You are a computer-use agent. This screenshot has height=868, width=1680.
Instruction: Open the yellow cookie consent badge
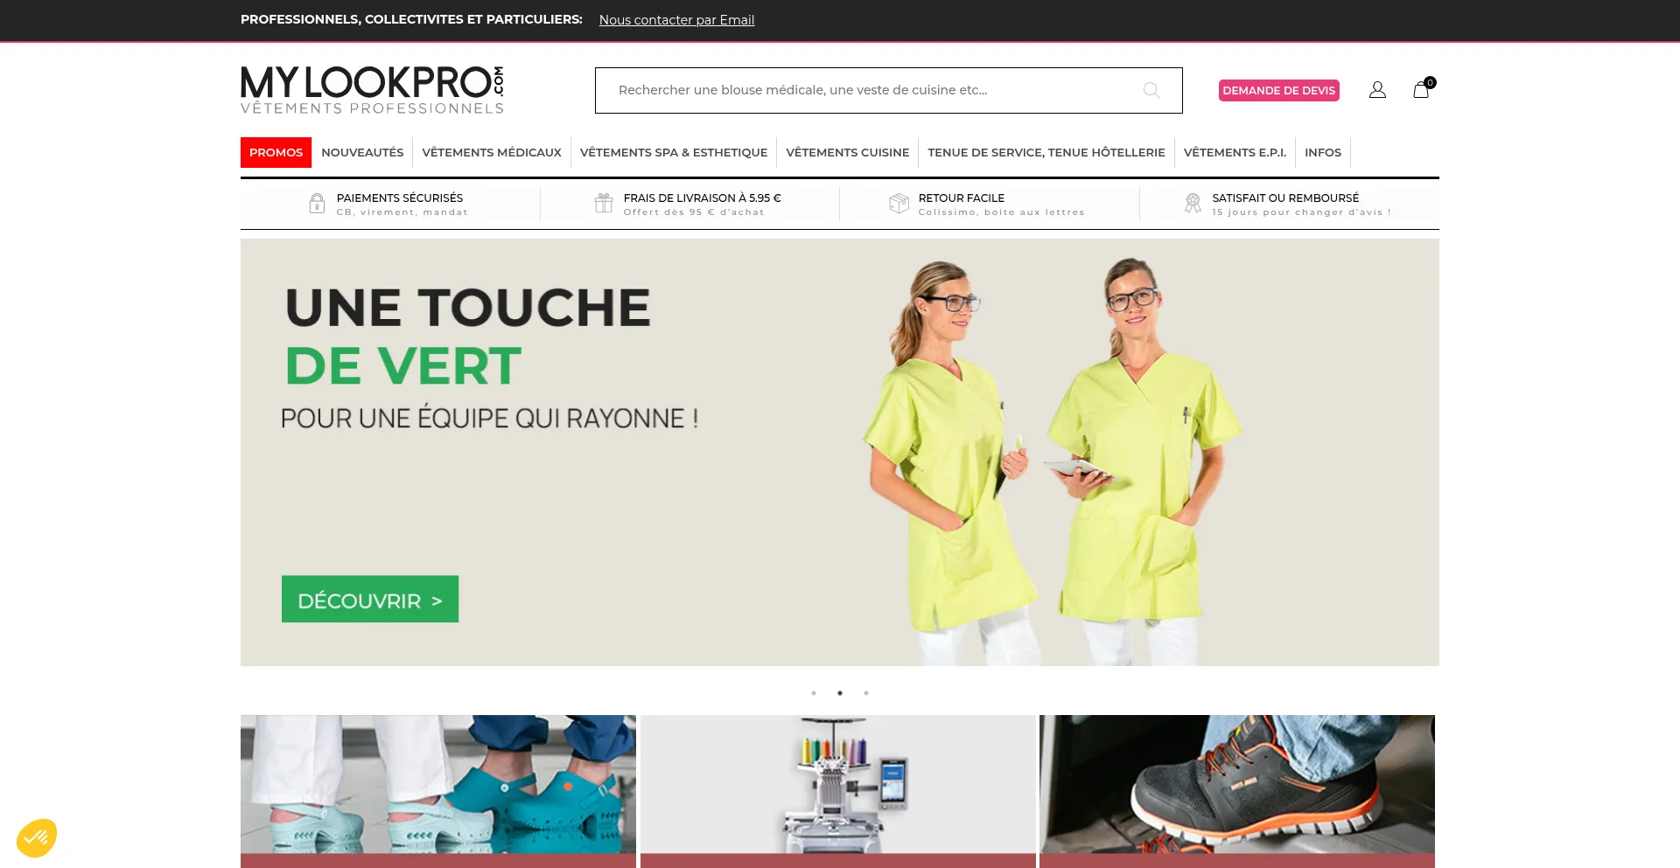pyautogui.click(x=37, y=838)
